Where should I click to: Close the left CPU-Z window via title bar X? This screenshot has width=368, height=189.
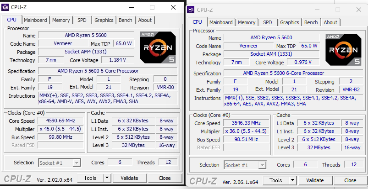173,7
